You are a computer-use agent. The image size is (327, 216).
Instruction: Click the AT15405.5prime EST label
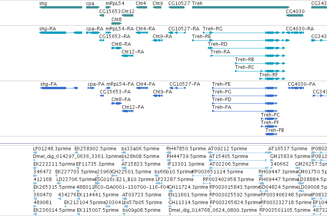(x=229, y=156)
